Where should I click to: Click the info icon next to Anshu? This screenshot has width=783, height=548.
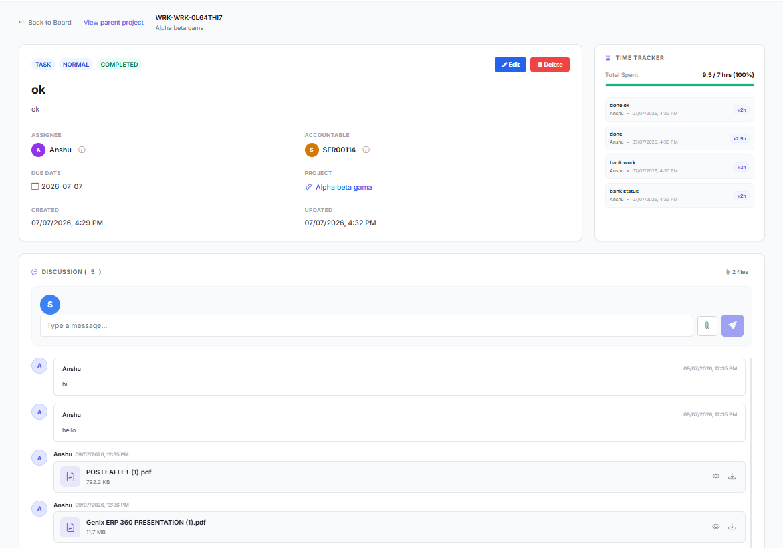pyautogui.click(x=82, y=150)
